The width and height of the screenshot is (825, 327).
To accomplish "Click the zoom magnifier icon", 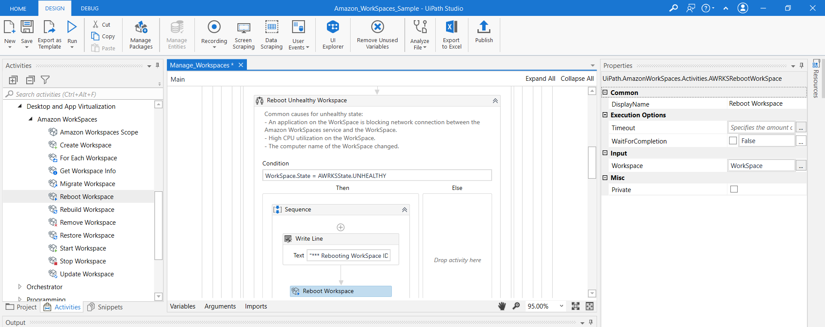I will pyautogui.click(x=516, y=306).
